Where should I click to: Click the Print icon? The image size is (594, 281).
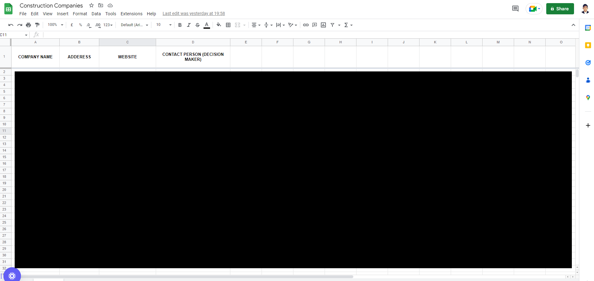pyautogui.click(x=28, y=25)
